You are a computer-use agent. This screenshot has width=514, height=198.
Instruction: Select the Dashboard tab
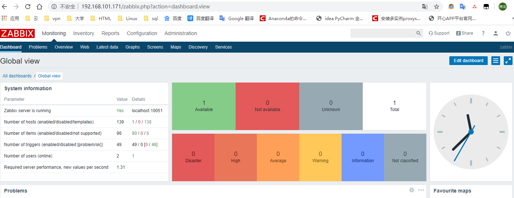[11, 47]
